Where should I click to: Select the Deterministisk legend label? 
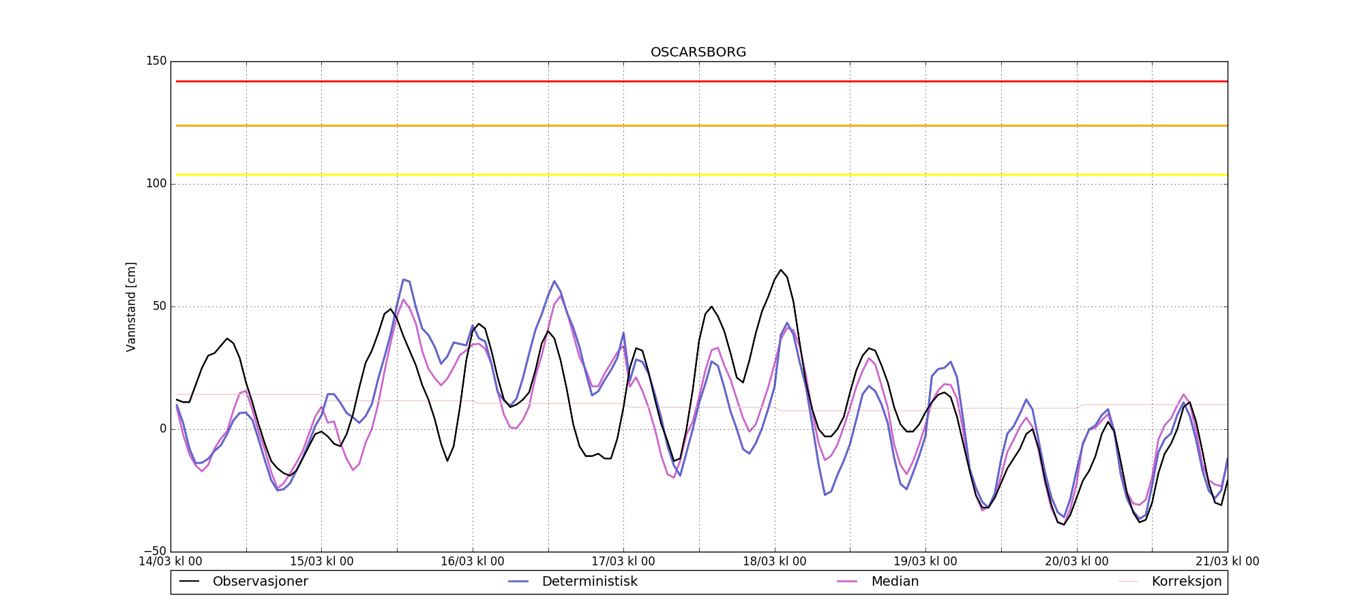click(589, 582)
